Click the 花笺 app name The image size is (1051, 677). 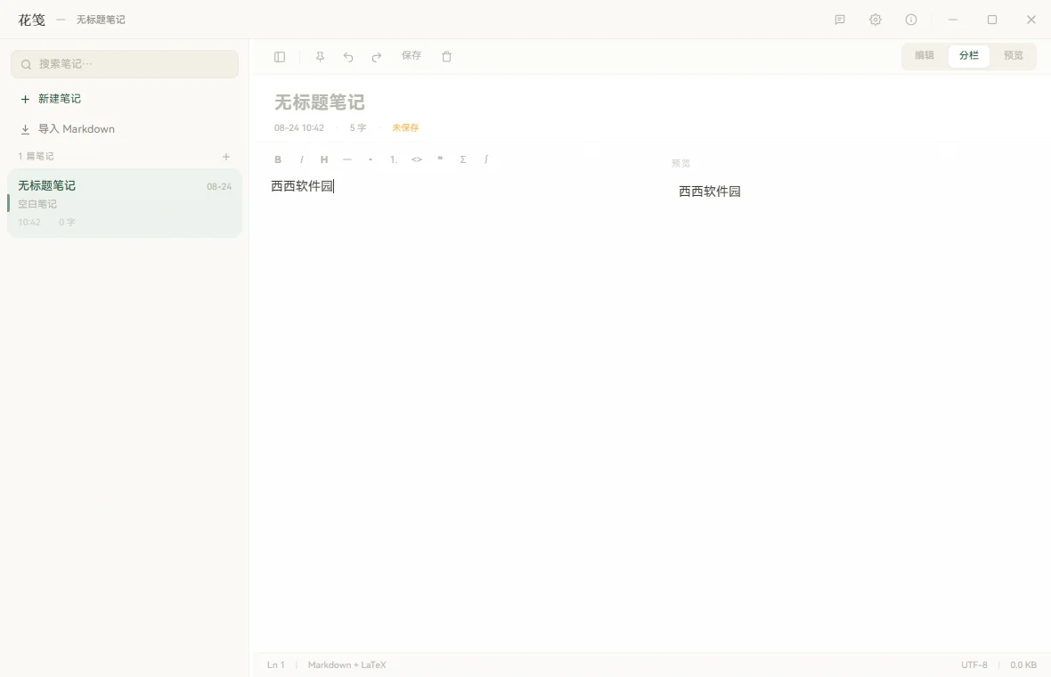tap(31, 20)
